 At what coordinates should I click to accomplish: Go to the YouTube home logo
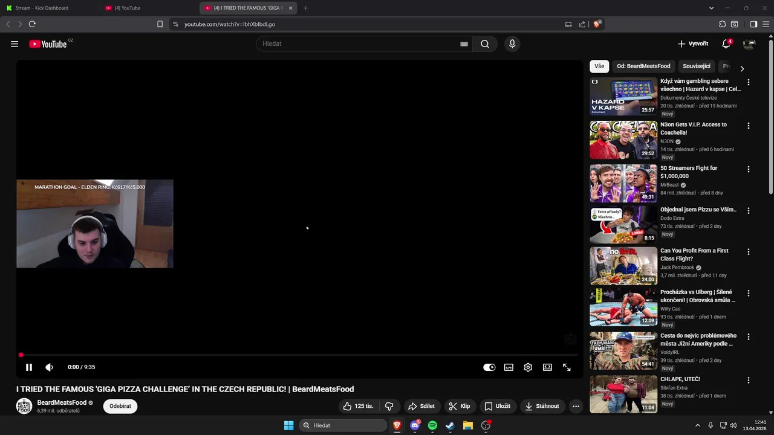(48, 43)
